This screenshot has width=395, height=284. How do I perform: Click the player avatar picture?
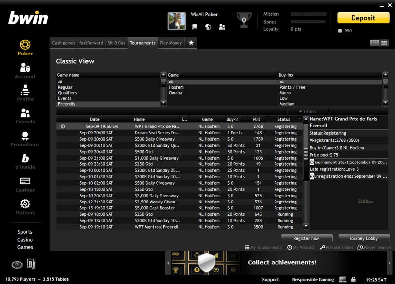coord(177,21)
